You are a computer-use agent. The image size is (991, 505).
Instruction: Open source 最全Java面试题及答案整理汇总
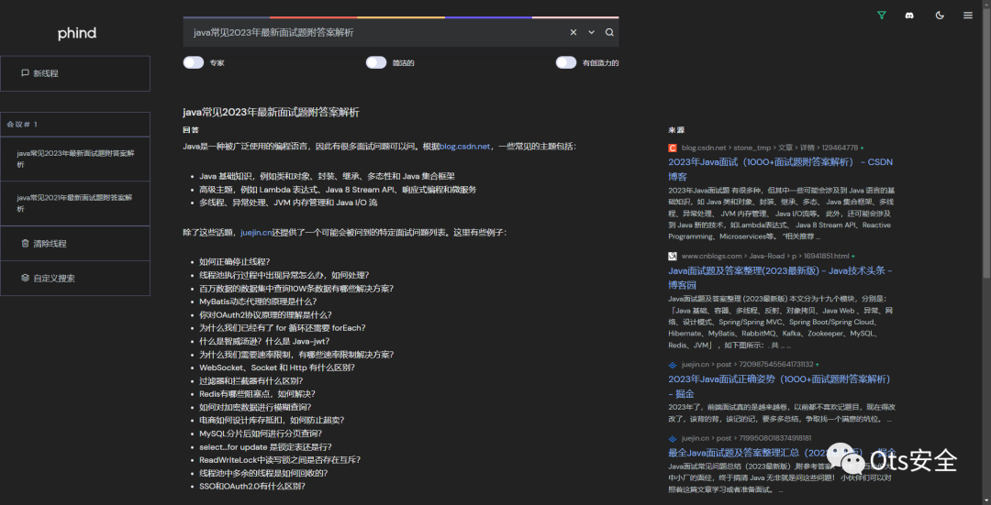coord(781,453)
